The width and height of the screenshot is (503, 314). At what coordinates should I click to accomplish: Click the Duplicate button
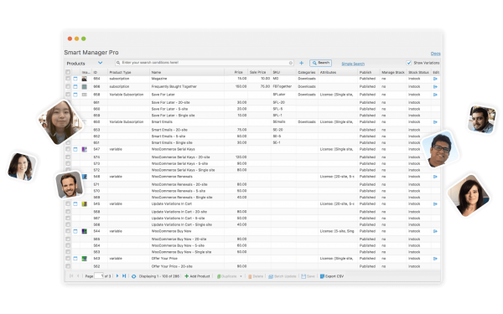click(227, 276)
